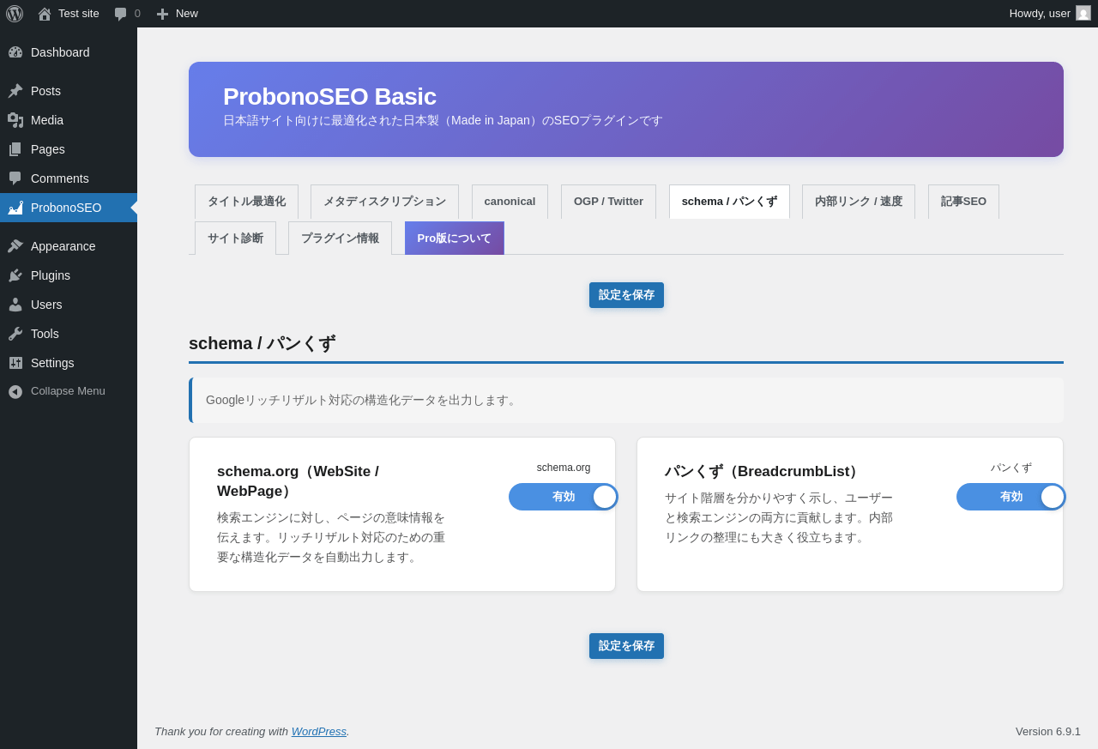Click the パンくず（BreadcrumbList）card title
This screenshot has height=749, width=1098.
(x=764, y=471)
